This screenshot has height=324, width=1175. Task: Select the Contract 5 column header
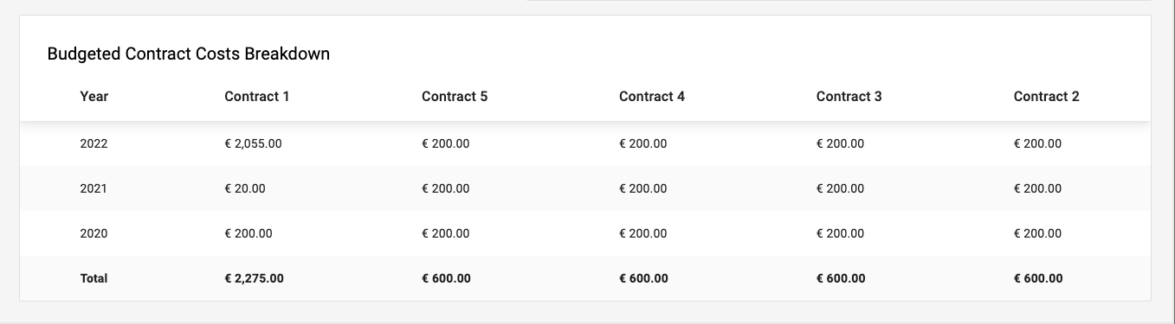(455, 97)
